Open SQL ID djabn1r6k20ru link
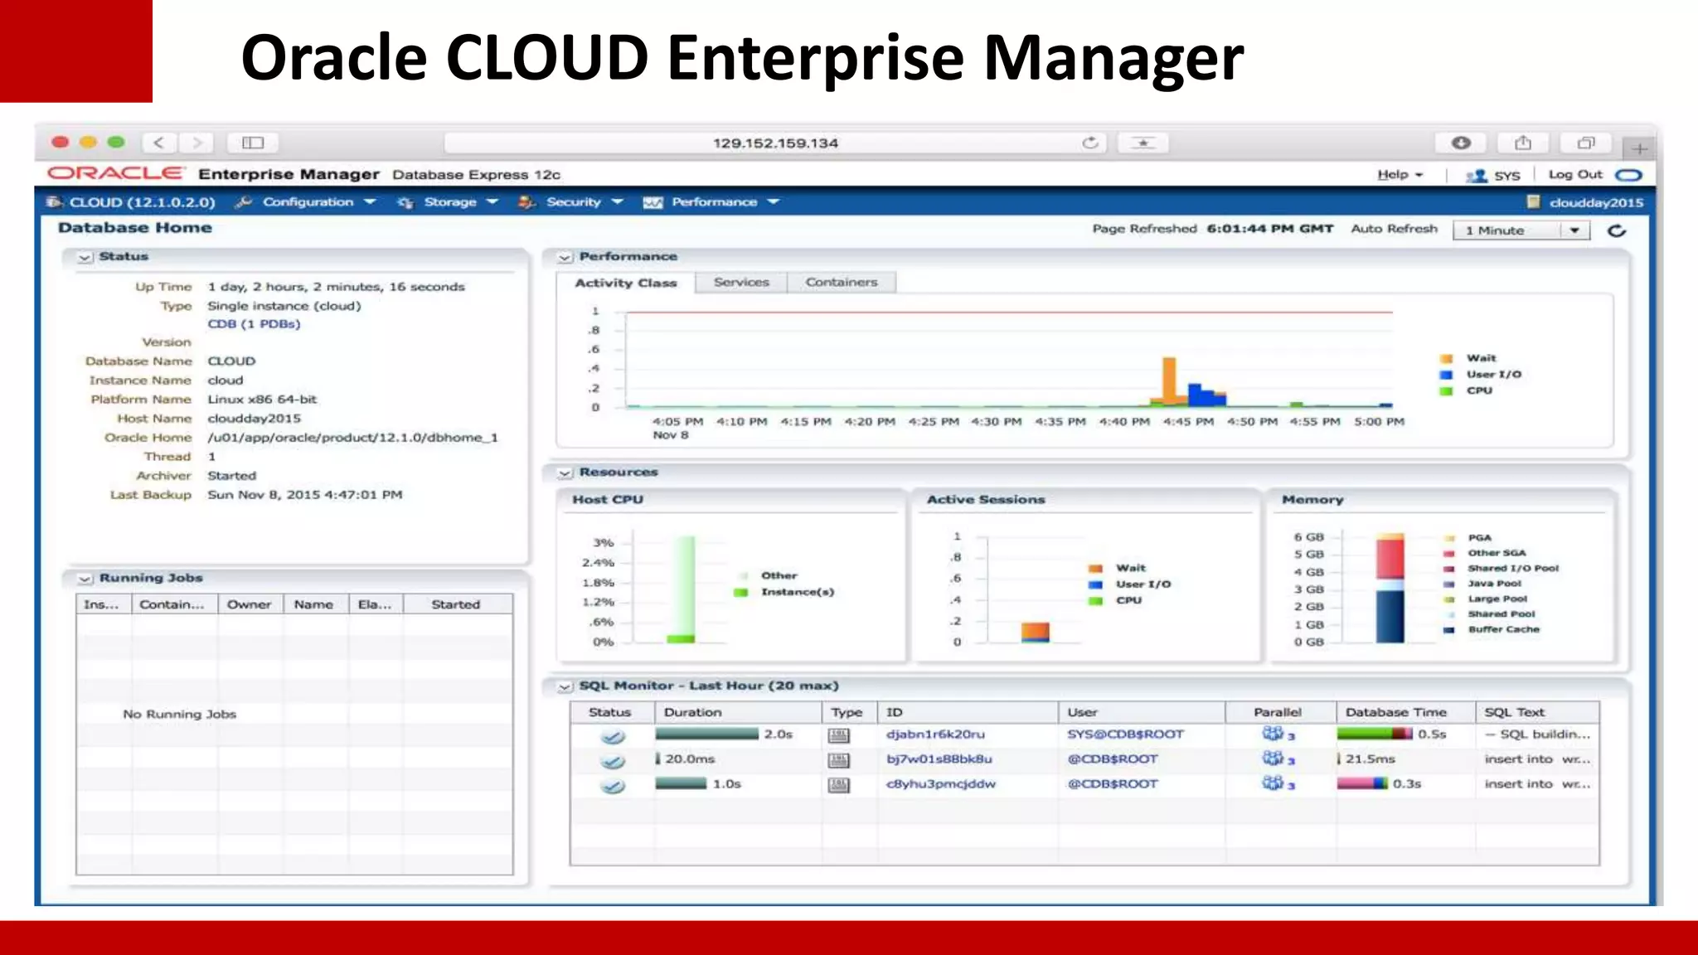 coord(935,734)
